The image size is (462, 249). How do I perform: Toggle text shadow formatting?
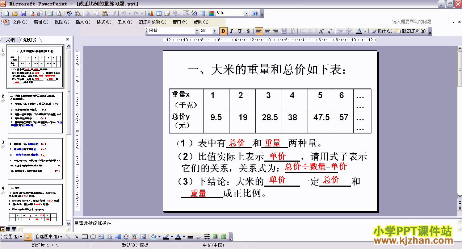coord(248,31)
